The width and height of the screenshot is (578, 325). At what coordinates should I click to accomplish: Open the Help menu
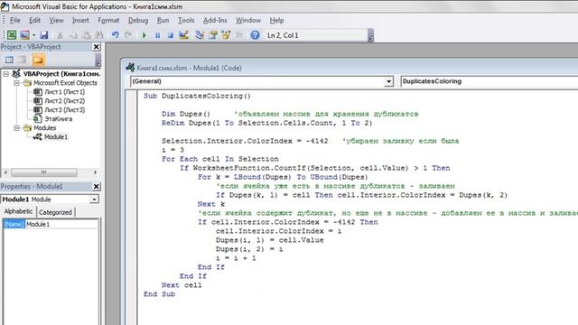coord(276,20)
